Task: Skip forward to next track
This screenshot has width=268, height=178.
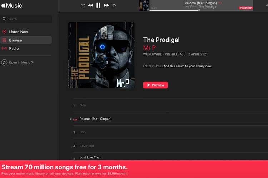Action: click(x=106, y=5)
